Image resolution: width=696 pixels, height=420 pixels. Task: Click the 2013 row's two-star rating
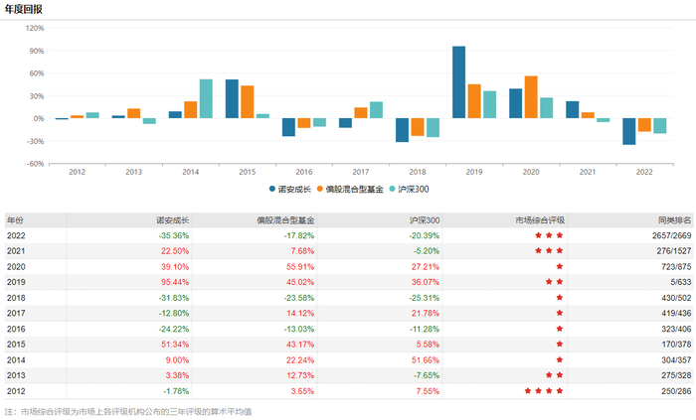(555, 376)
